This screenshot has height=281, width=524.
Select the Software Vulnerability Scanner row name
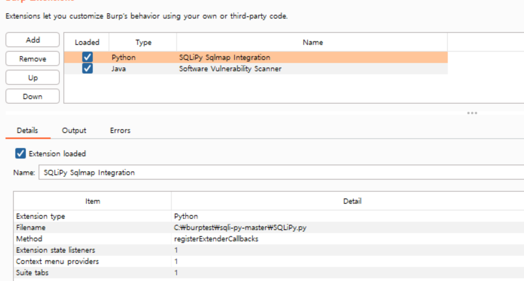click(x=230, y=69)
